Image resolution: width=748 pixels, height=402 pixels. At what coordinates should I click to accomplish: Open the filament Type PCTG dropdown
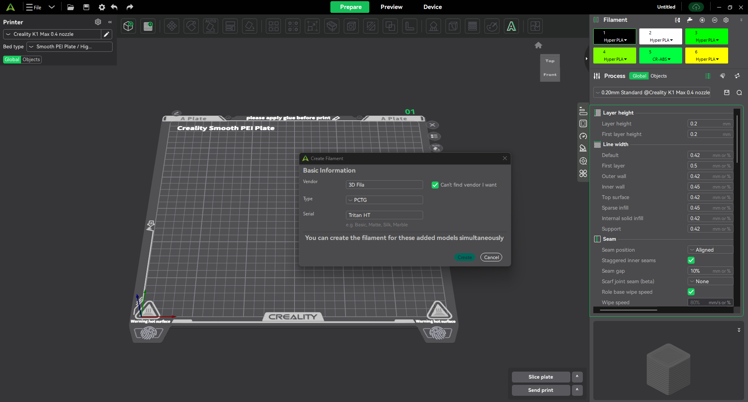click(384, 200)
